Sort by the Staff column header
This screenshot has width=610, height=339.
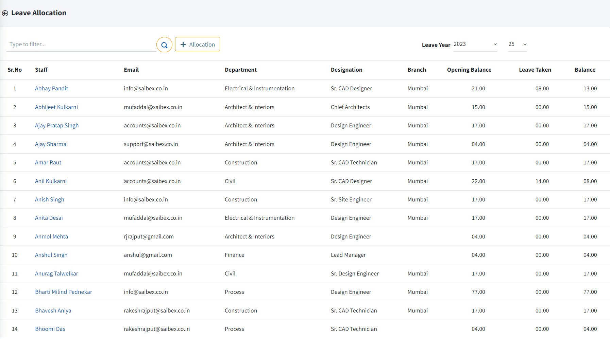(x=41, y=70)
